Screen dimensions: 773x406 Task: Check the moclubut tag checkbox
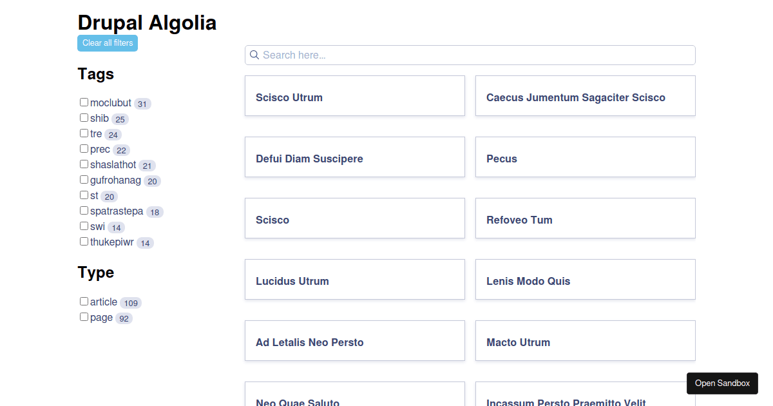84,102
